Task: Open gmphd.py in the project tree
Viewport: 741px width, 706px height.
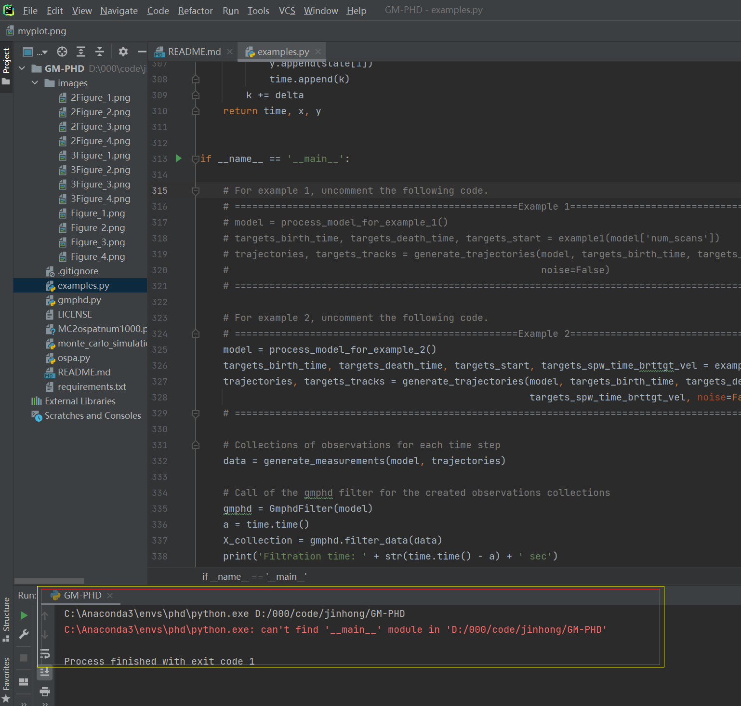Action: coord(79,300)
